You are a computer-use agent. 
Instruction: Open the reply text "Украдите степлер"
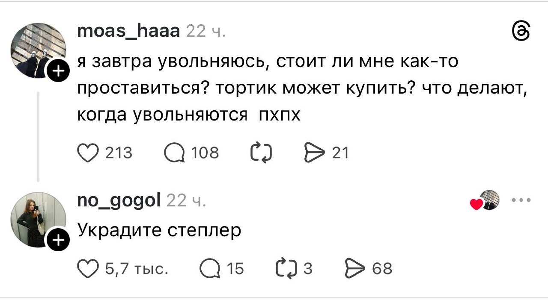pyautogui.click(x=159, y=231)
